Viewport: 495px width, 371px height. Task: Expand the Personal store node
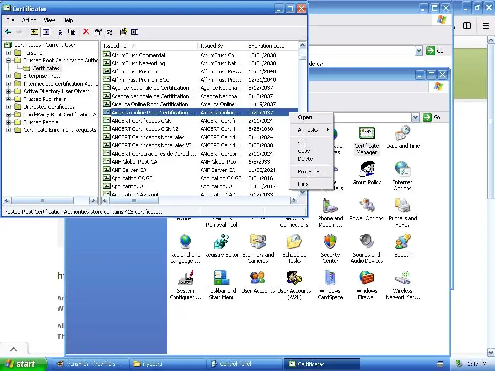[9, 53]
